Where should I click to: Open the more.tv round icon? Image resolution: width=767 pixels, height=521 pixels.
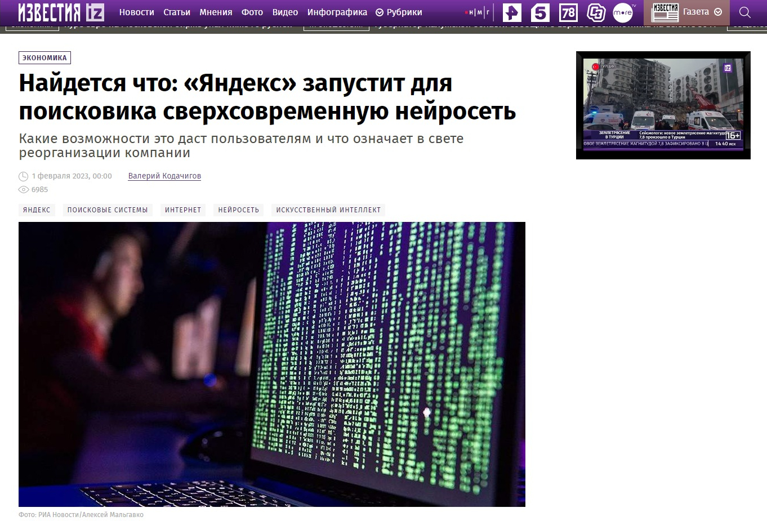623,12
